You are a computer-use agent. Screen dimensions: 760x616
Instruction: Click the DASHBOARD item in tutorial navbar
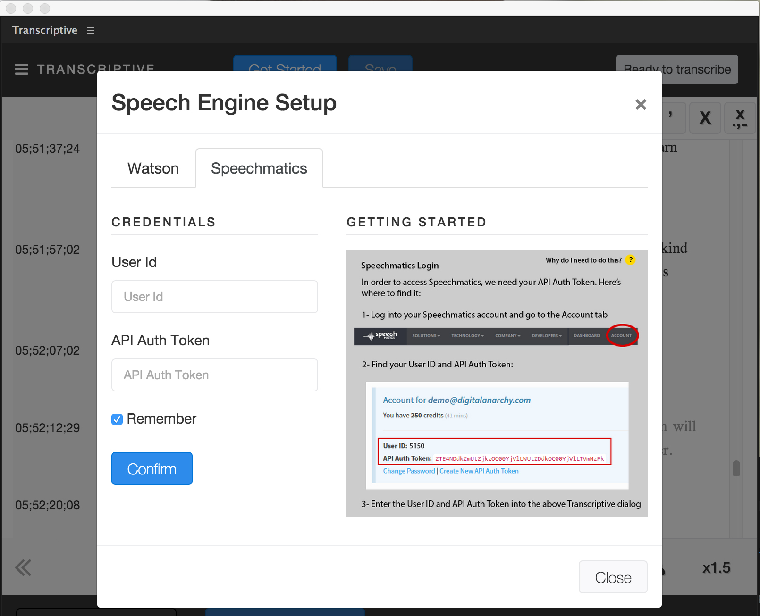587,336
